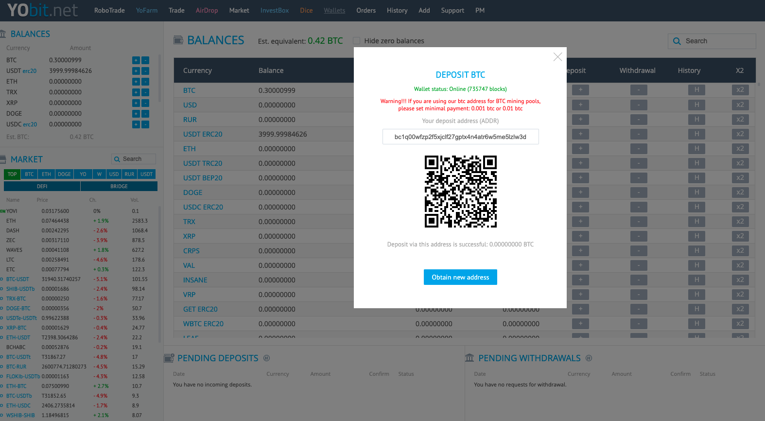Open the Support page
765x421 pixels.
[x=452, y=10]
